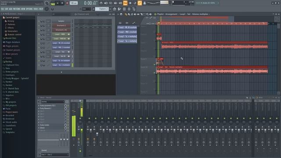
Task: Expand Current project in browser
Action: point(12,18)
